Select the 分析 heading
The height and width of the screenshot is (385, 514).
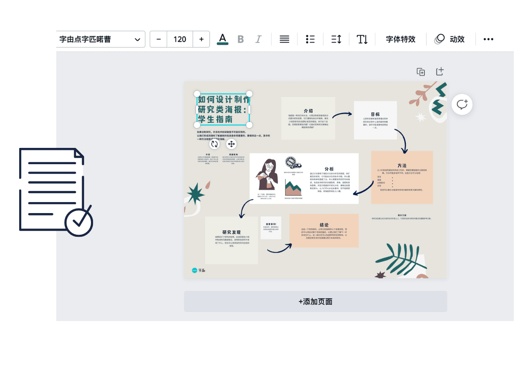[329, 169]
